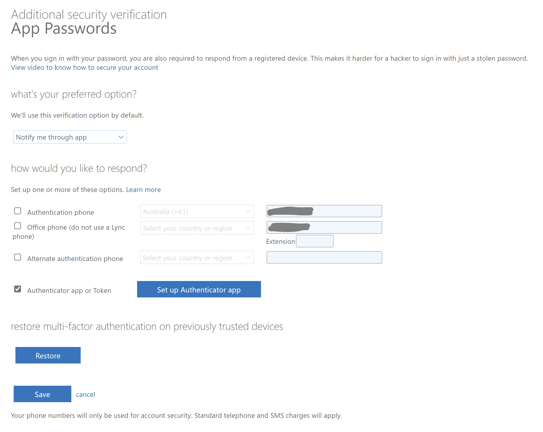
Task: Click the Authentication phone number field
Action: [346, 211]
